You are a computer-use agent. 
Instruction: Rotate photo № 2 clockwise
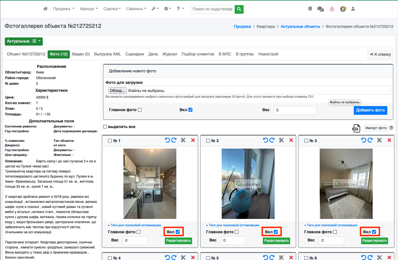pos(272,140)
